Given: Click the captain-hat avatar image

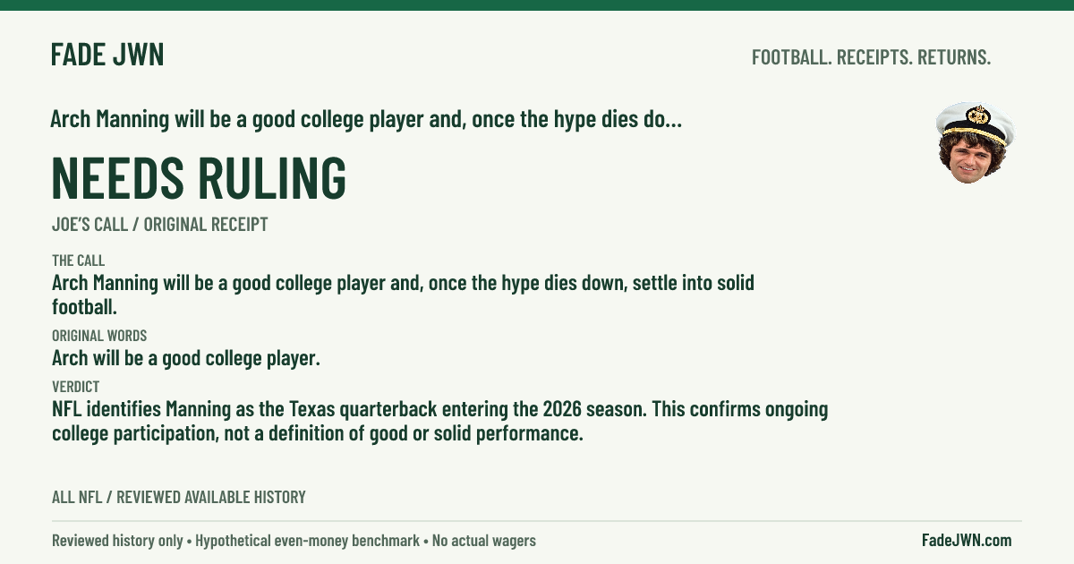Looking at the screenshot, I should (975, 143).
